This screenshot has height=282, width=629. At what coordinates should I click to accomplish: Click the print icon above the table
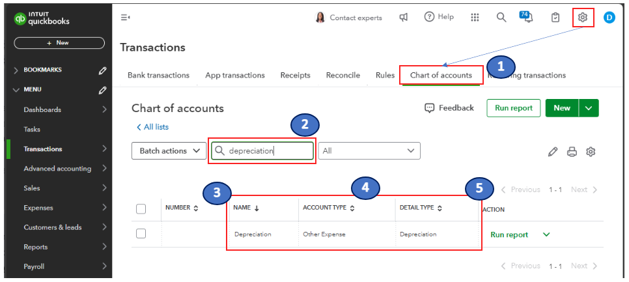pyautogui.click(x=572, y=152)
